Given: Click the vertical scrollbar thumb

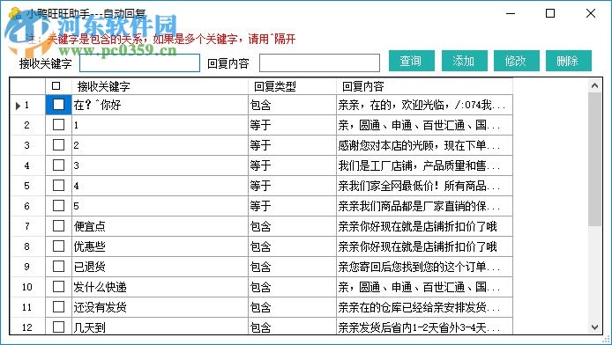Looking at the screenshot, I should pyautogui.click(x=594, y=159).
